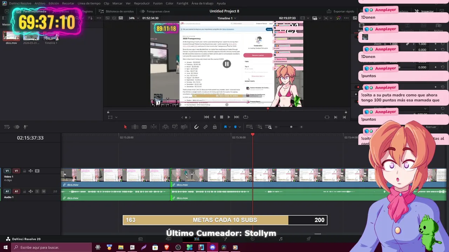Click the blue Marker icon
Image resolution: width=449 pixels, height=252 pixels.
[235, 127]
